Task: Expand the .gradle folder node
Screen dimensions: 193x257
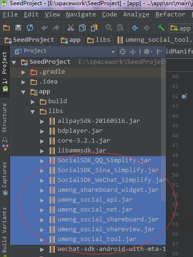Action: click(x=23, y=72)
